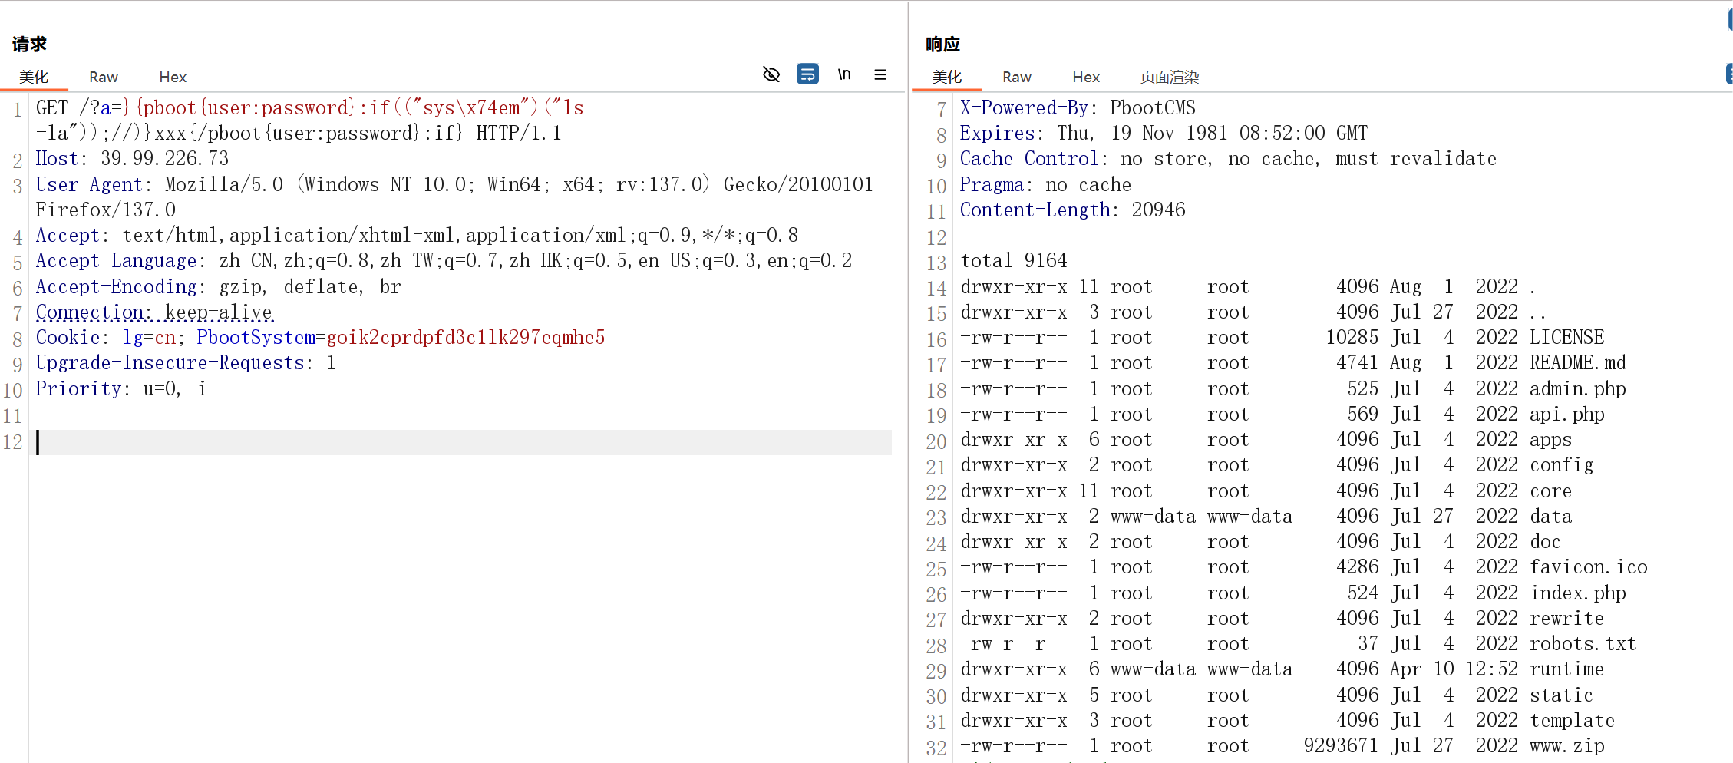Click the data directory entry
The height and width of the screenshot is (763, 1733).
pos(1550,517)
